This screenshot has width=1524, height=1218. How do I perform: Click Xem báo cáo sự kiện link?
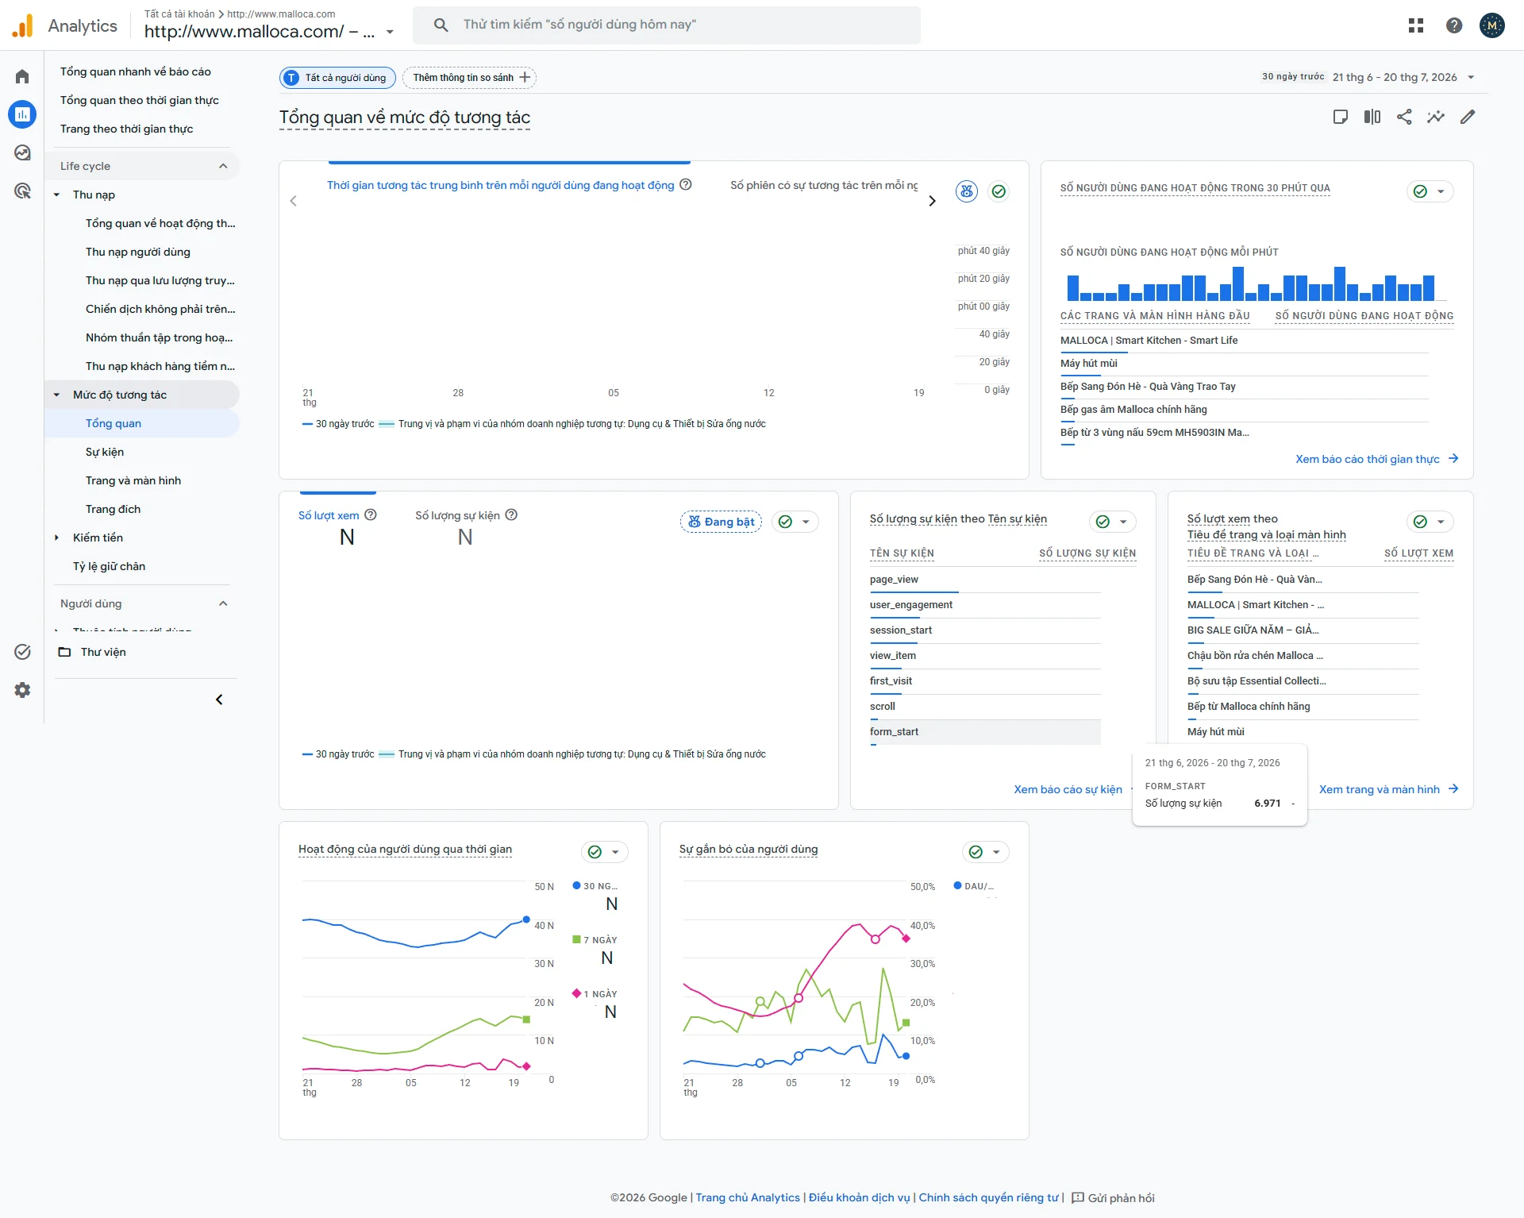tap(1068, 789)
